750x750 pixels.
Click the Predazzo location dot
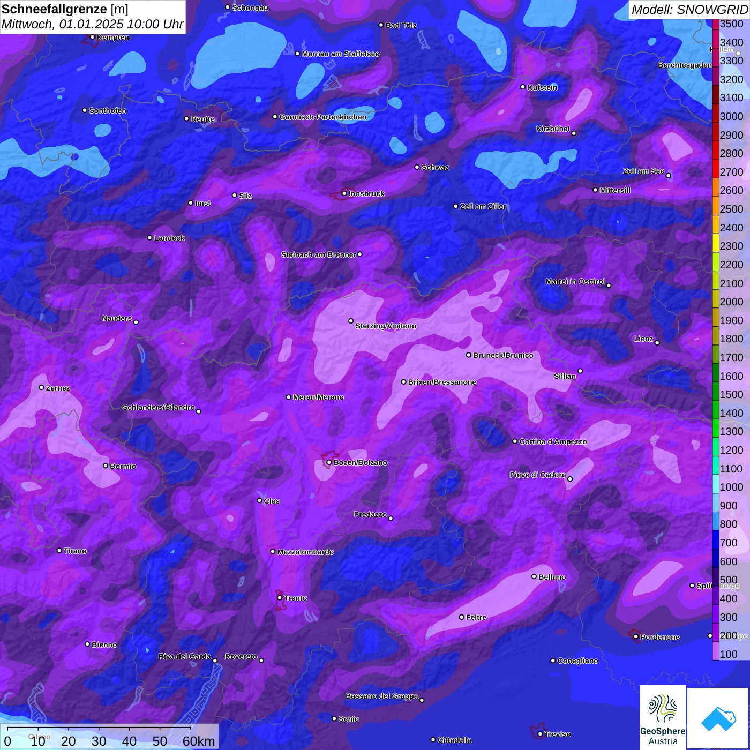[x=391, y=518]
